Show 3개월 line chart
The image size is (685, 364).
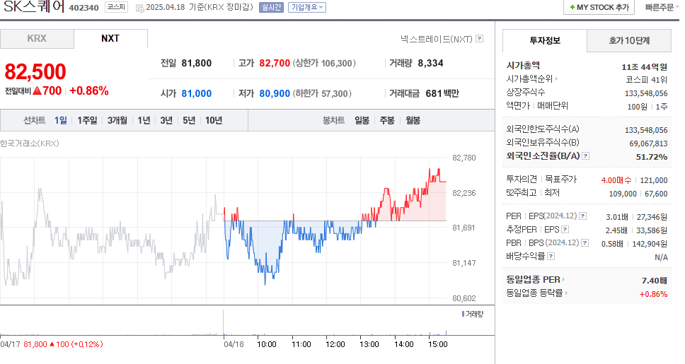click(x=117, y=120)
